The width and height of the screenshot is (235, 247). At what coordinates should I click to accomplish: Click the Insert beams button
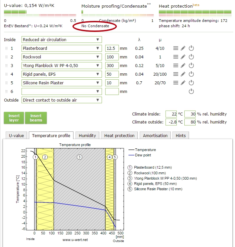[x=36, y=118]
